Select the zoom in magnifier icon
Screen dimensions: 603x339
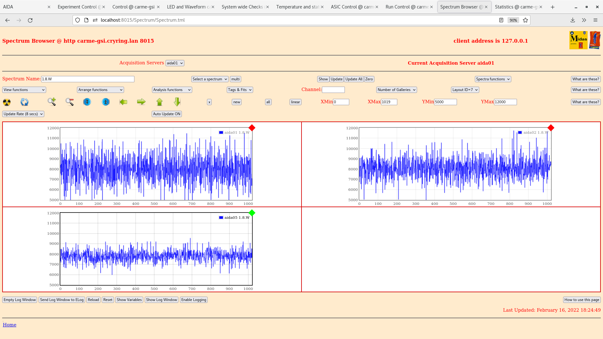pos(52,102)
